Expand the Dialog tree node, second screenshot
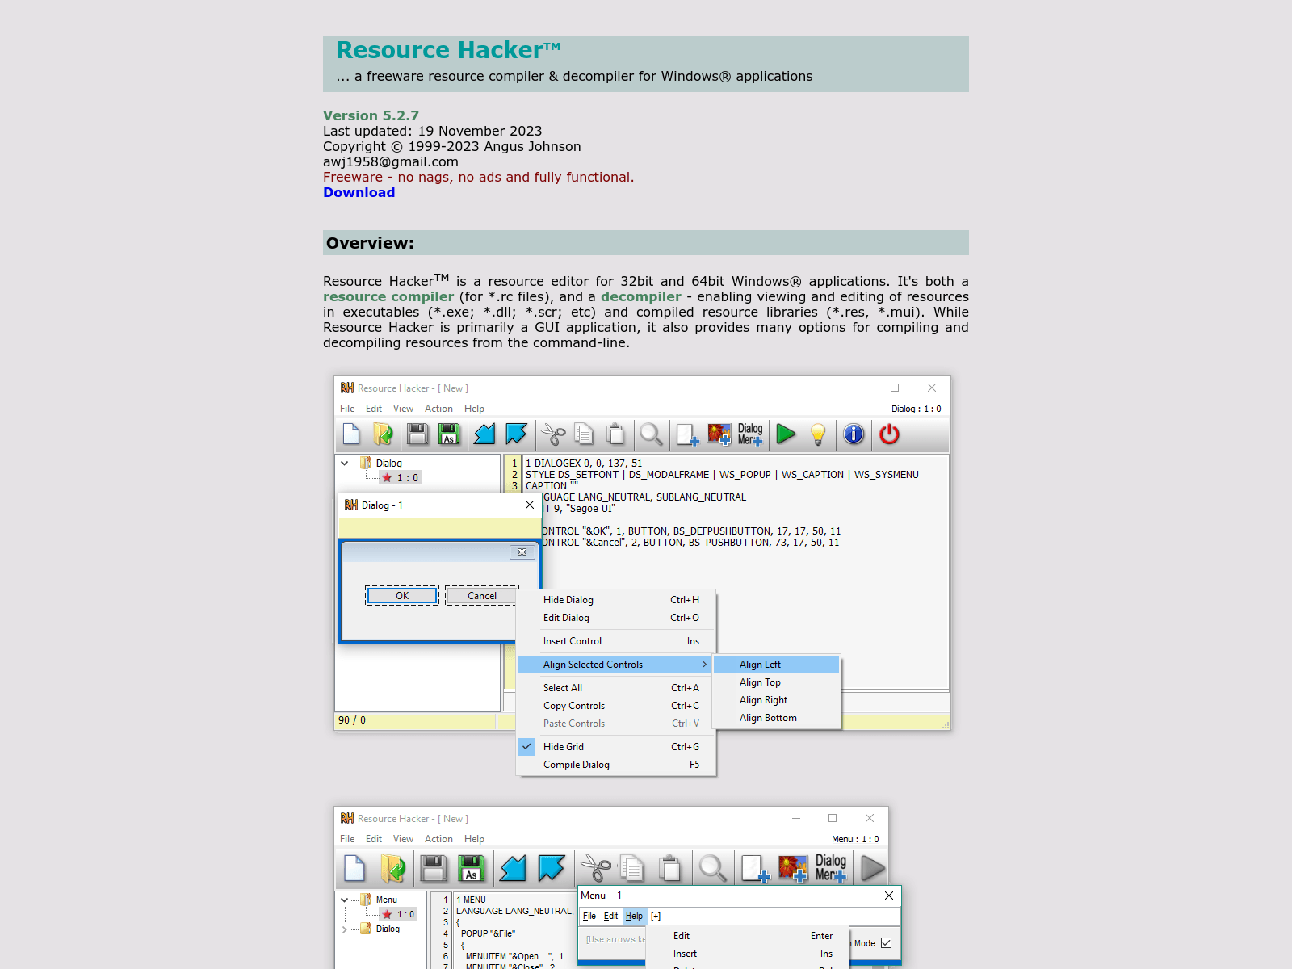1292x969 pixels. tap(345, 929)
